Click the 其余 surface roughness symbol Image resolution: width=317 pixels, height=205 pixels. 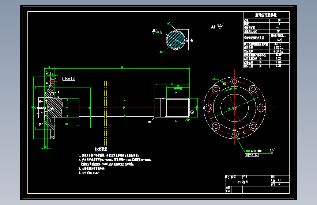point(220,26)
